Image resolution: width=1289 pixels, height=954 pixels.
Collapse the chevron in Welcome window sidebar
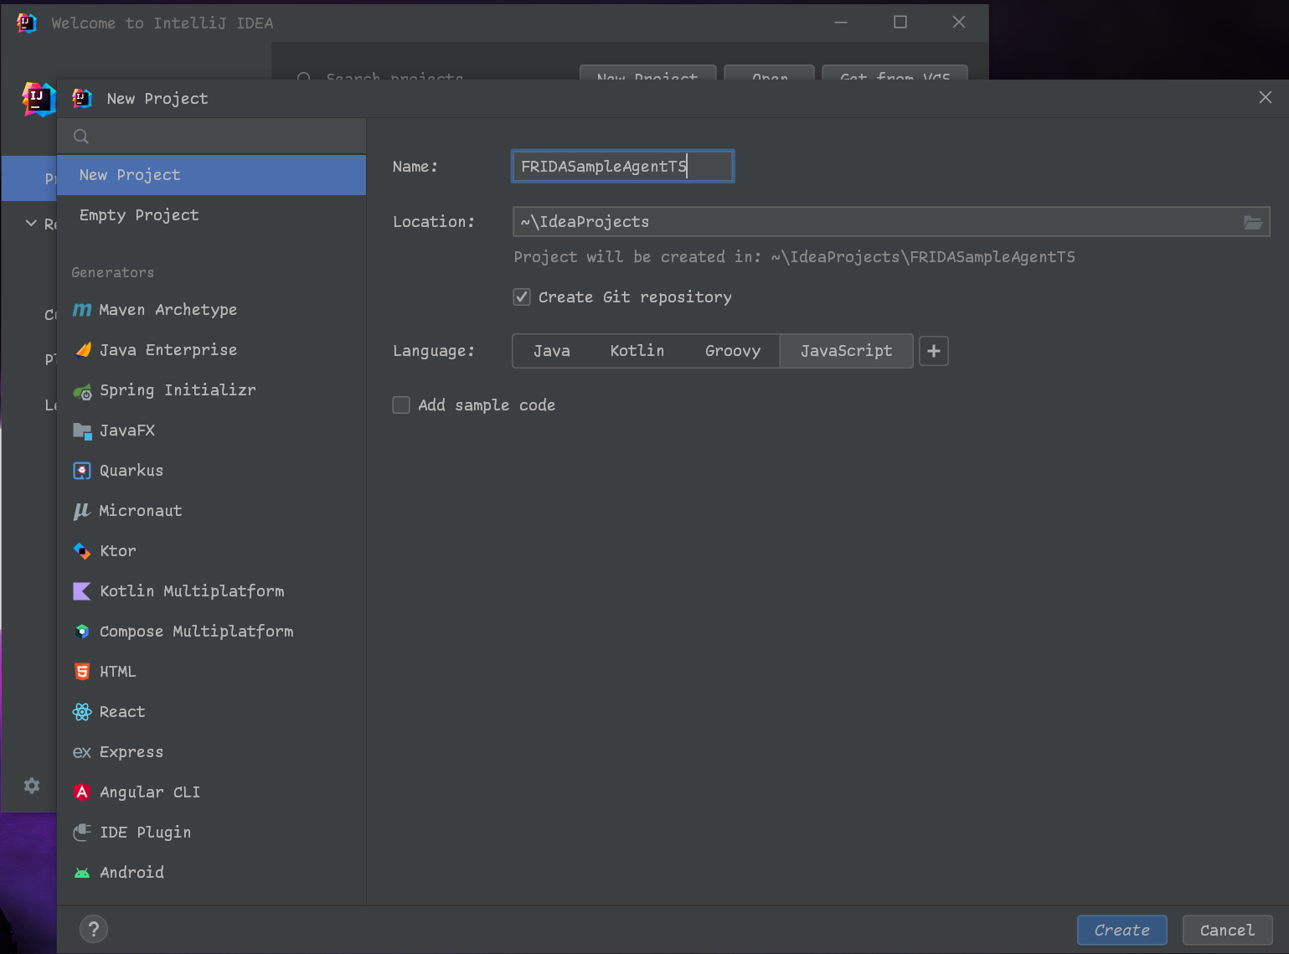tap(31, 224)
